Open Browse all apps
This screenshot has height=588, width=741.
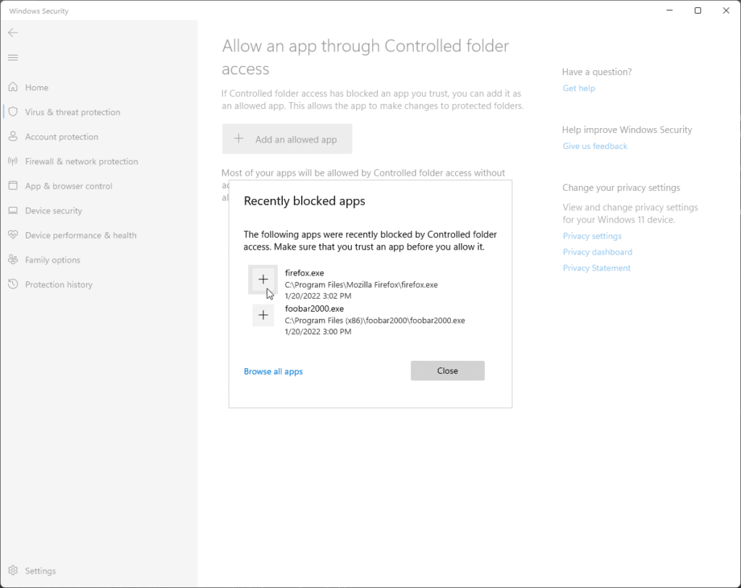(274, 371)
